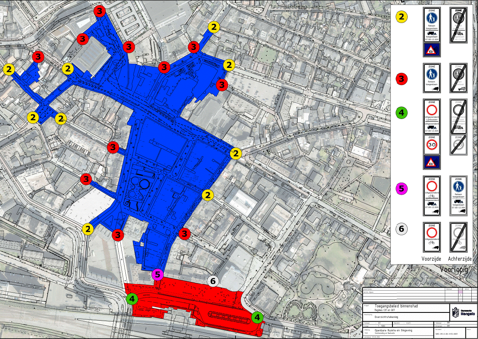
Task: Select the green 4 circle in the legend
Action: tap(401, 113)
